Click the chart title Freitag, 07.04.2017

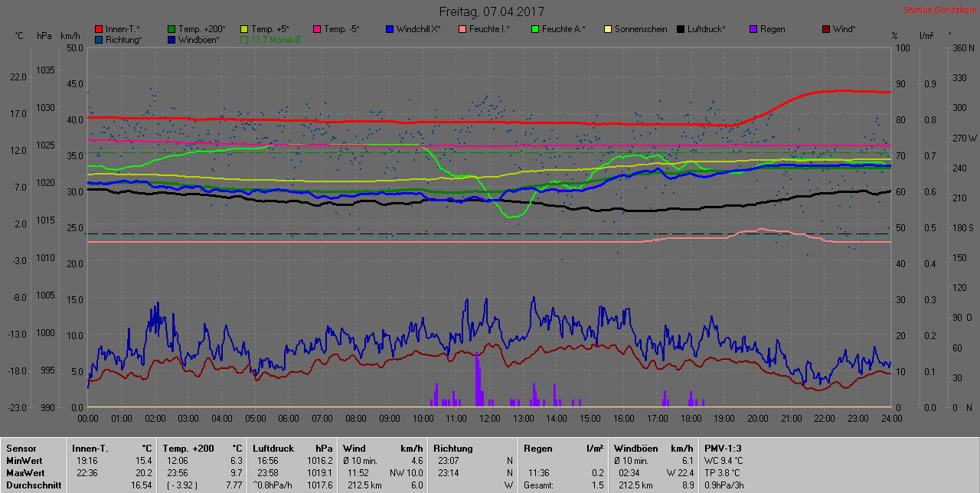pyautogui.click(x=491, y=11)
